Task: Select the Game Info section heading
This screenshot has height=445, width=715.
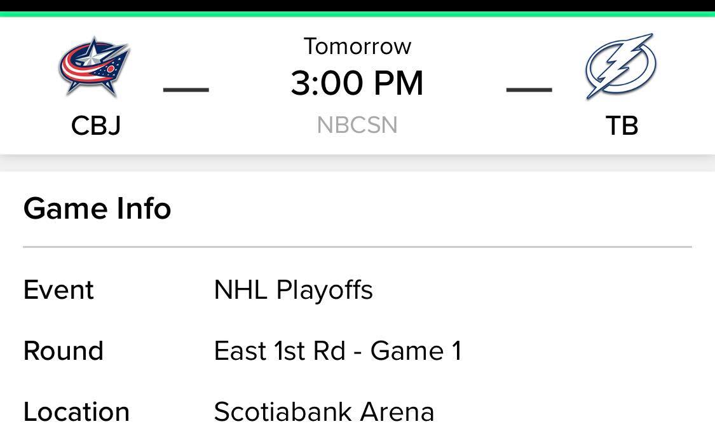Action: click(x=97, y=209)
